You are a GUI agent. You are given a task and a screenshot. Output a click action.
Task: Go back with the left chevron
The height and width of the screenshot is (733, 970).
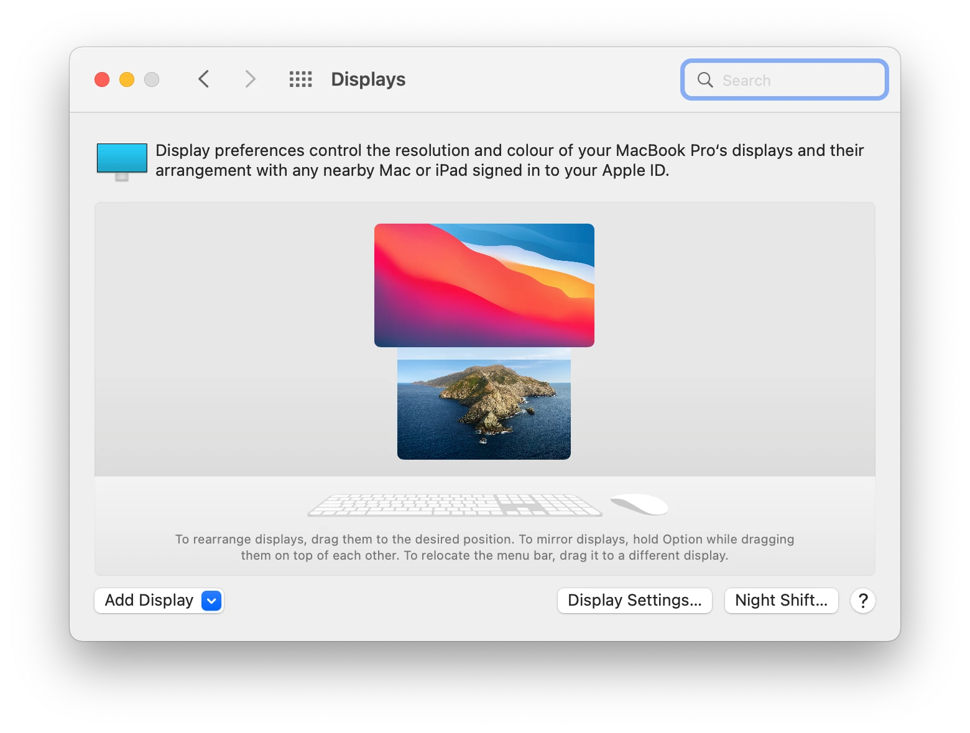[x=203, y=79]
